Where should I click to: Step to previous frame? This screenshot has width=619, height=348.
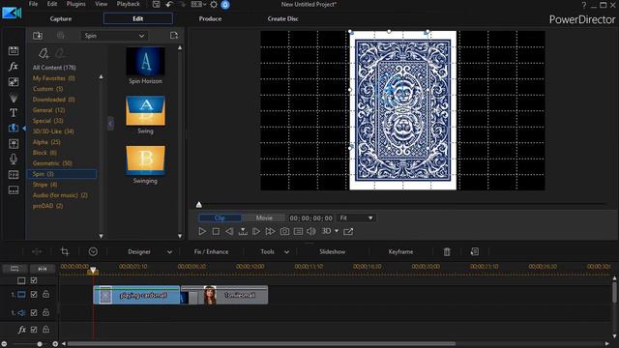pyautogui.click(x=229, y=232)
